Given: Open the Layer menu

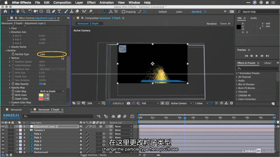Looking at the screenshot, I should (x=79, y=2).
